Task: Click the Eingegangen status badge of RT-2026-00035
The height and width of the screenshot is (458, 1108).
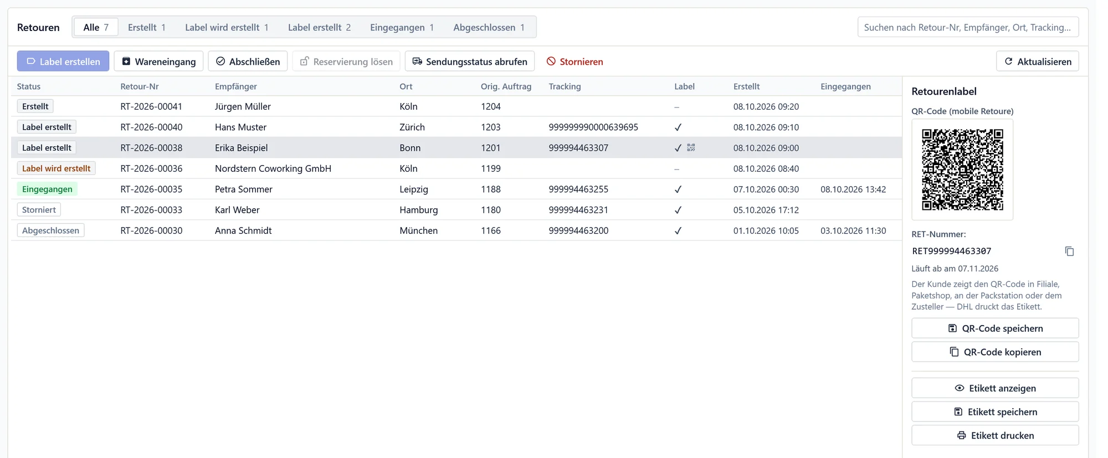Action: coord(47,189)
